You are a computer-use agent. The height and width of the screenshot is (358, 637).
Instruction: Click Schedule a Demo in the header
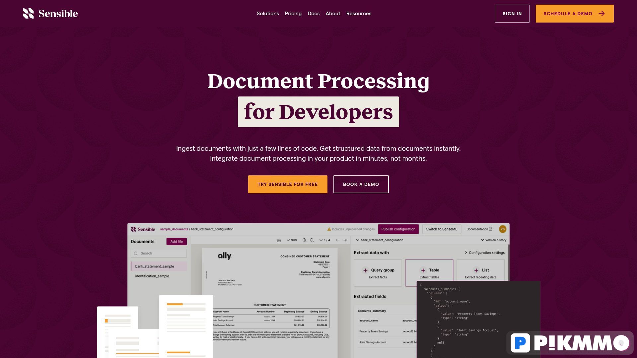[x=574, y=14]
